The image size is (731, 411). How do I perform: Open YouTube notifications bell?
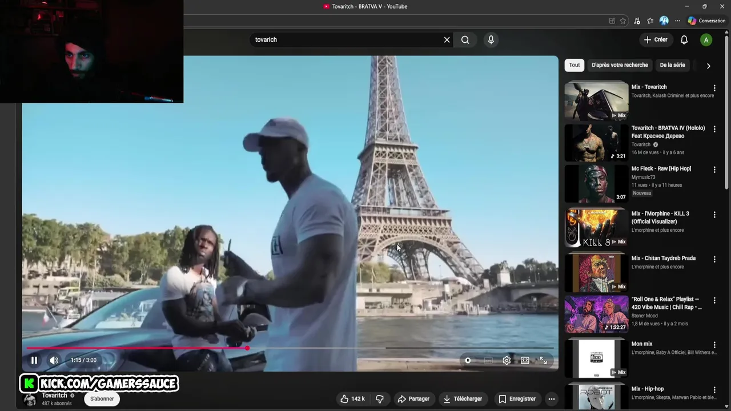click(684, 40)
